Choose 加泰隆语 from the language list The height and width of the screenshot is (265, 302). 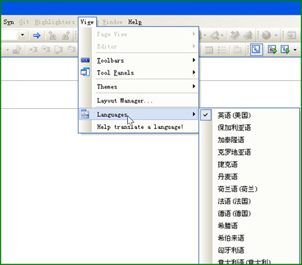[249, 139]
